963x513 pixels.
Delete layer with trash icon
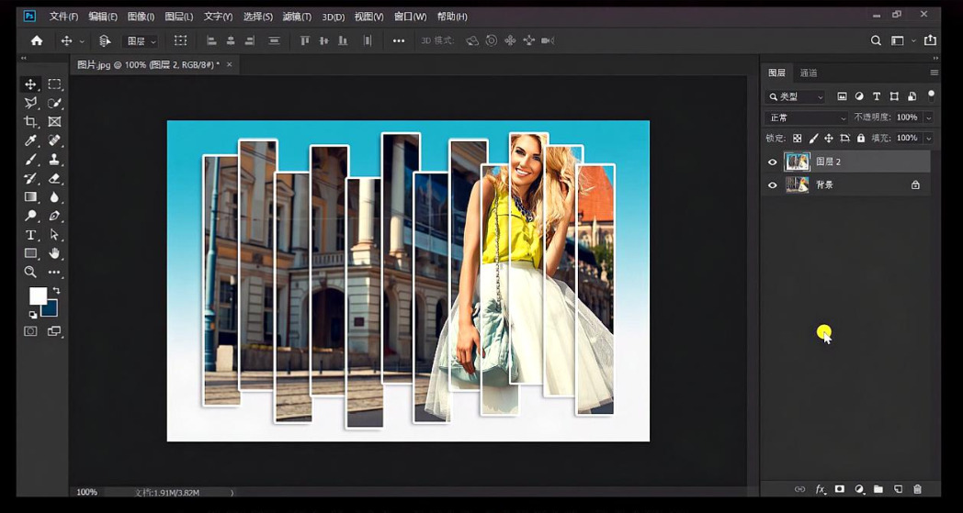coord(917,489)
